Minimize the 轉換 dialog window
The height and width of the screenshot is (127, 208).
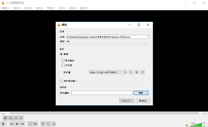pyautogui.click(x=130, y=25)
